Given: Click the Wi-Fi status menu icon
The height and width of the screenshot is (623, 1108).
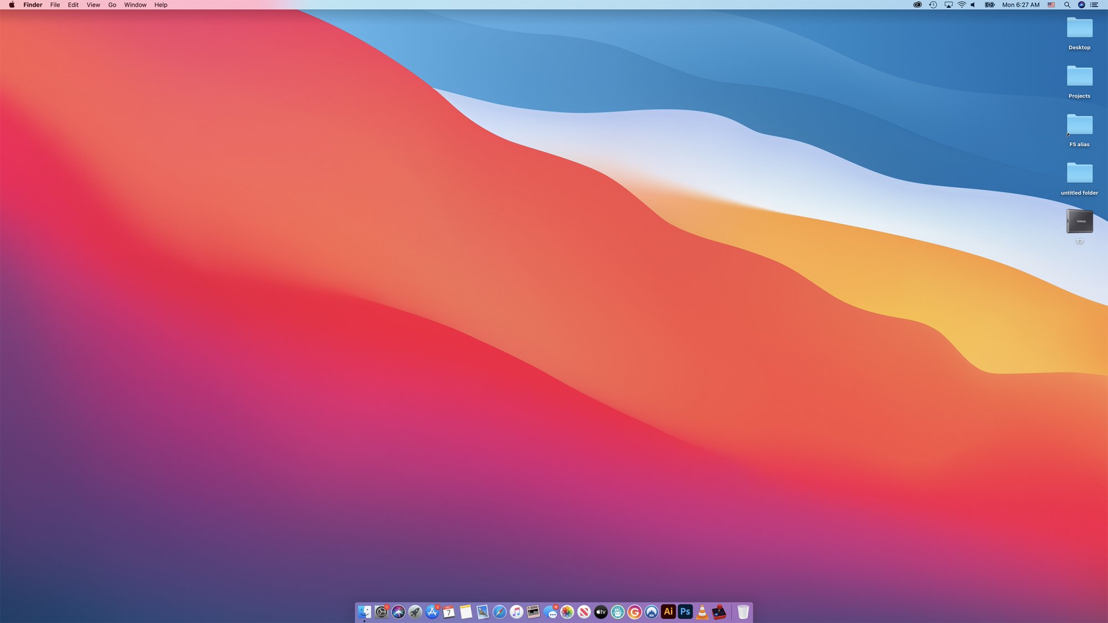Looking at the screenshot, I should [962, 5].
